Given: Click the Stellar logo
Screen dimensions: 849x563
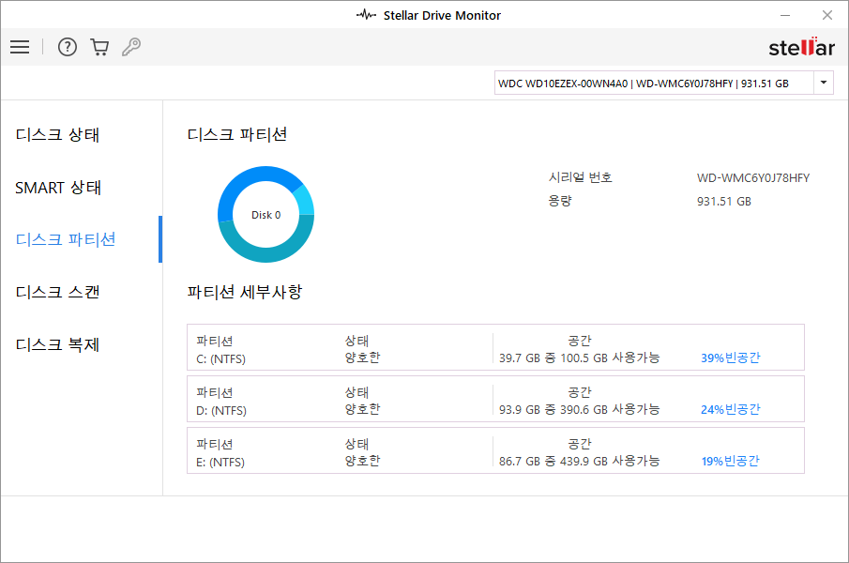Looking at the screenshot, I should tap(800, 47).
